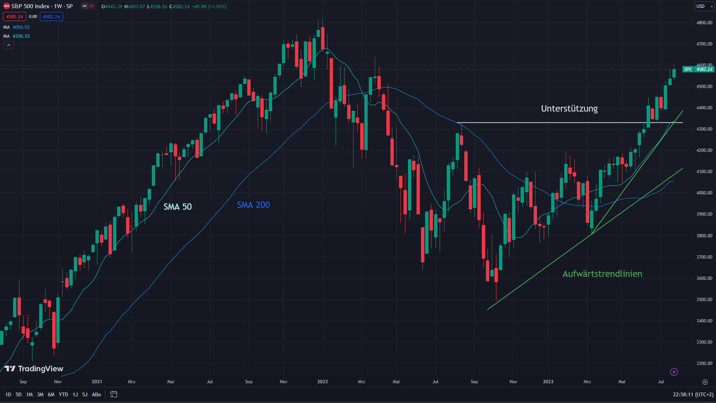Open the USD currency dropdown
Screen dimensions: 716x403
coord(704,6)
